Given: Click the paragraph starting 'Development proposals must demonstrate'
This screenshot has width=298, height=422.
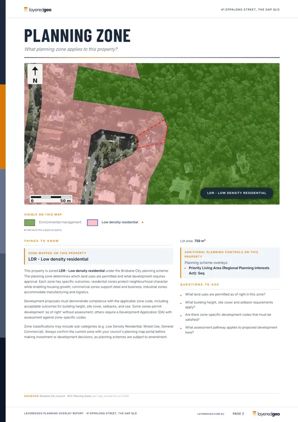Looking at the screenshot, I should tap(98, 309).
